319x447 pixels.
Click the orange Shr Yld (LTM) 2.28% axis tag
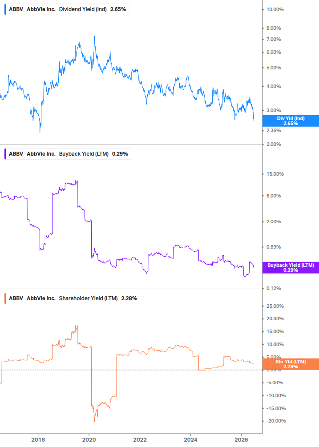click(291, 364)
